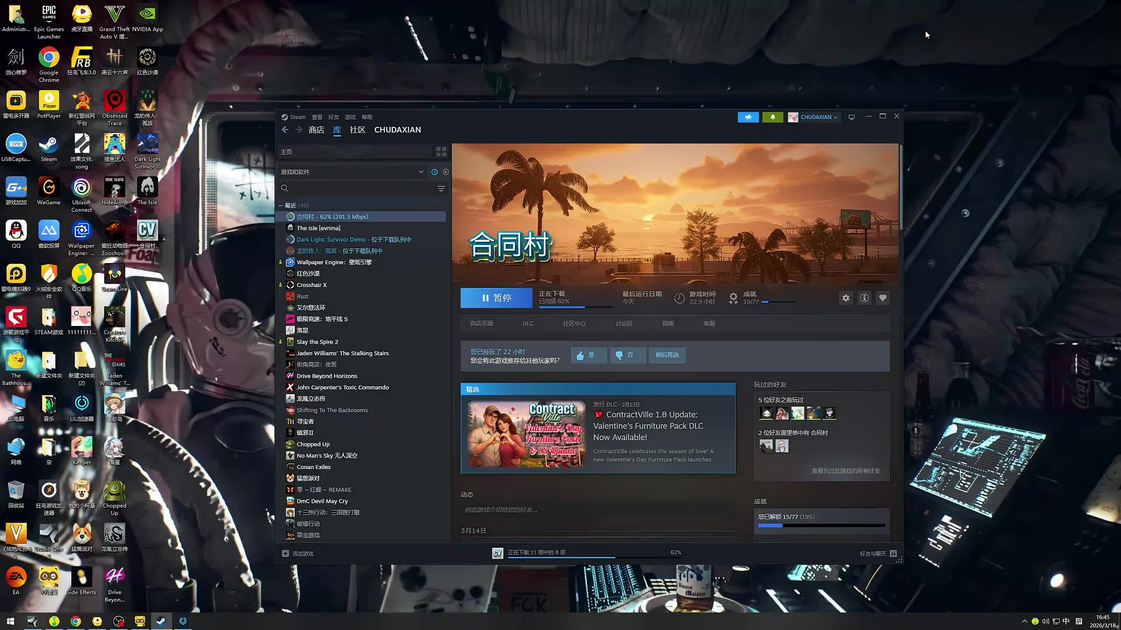Toggle sort by recent clock icon
The width and height of the screenshot is (1121, 630).
coord(434,172)
